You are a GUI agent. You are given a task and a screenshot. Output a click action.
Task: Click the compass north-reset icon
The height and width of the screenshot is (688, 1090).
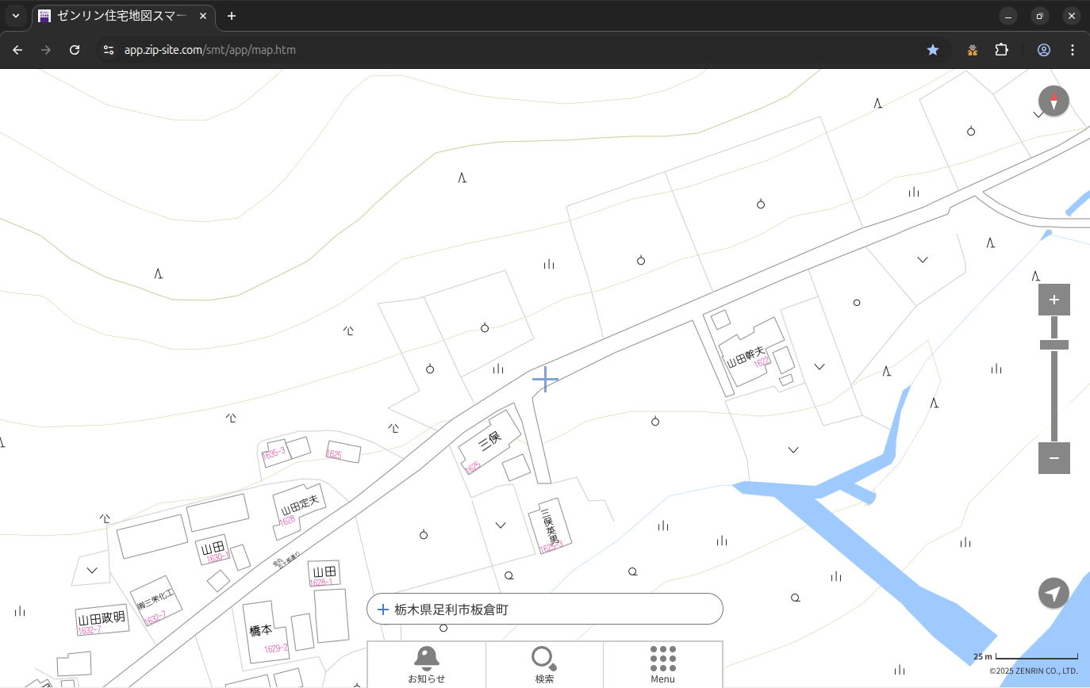pos(1054,101)
